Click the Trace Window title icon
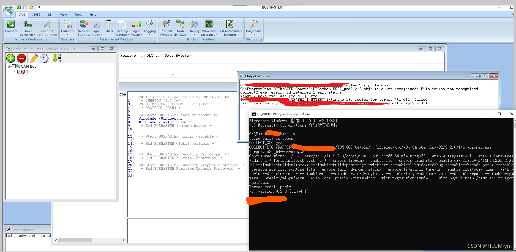Image resolution: width=516 pixels, height=252 pixels. 8,230
